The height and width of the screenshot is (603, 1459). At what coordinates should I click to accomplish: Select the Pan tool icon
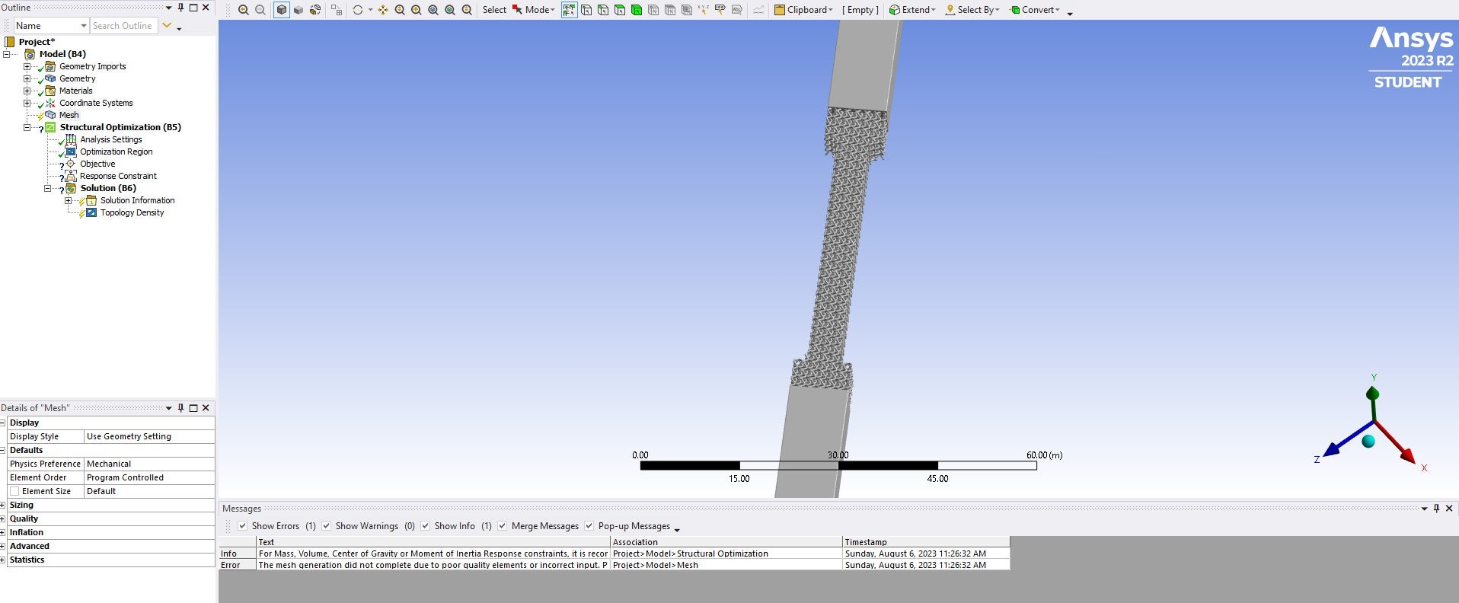click(383, 10)
